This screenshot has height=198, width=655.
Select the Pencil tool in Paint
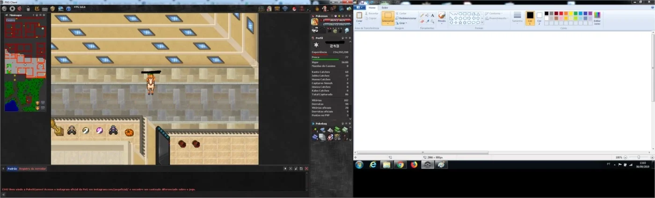(422, 15)
